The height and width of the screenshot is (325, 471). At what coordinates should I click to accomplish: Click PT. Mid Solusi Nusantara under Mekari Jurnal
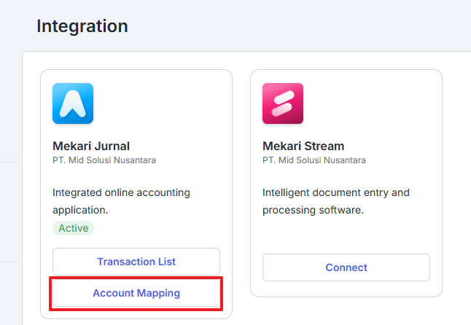(104, 160)
